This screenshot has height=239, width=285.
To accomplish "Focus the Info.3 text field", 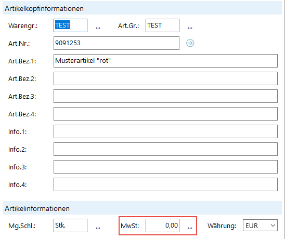I will point(165,167).
